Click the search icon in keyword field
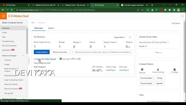This screenshot has height=105, width=186. pos(72,52)
